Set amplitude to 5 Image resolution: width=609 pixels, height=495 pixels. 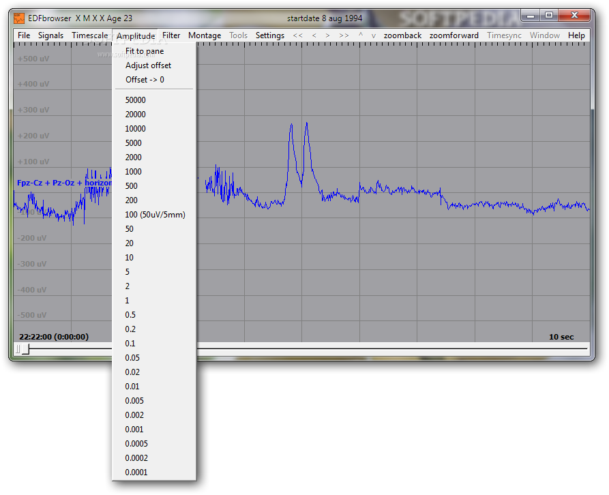coord(154,272)
